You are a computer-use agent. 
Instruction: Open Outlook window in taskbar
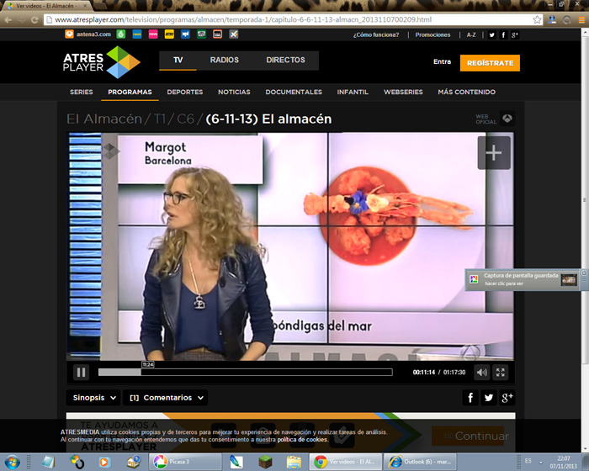point(421,462)
